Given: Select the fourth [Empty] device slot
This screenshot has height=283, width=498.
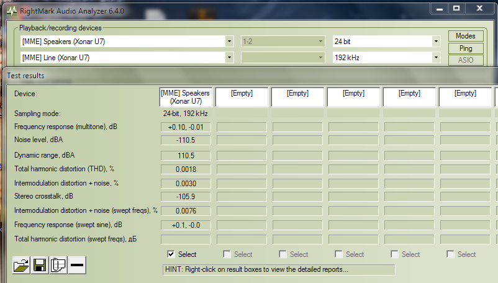Looking at the screenshot, I should pos(409,97).
